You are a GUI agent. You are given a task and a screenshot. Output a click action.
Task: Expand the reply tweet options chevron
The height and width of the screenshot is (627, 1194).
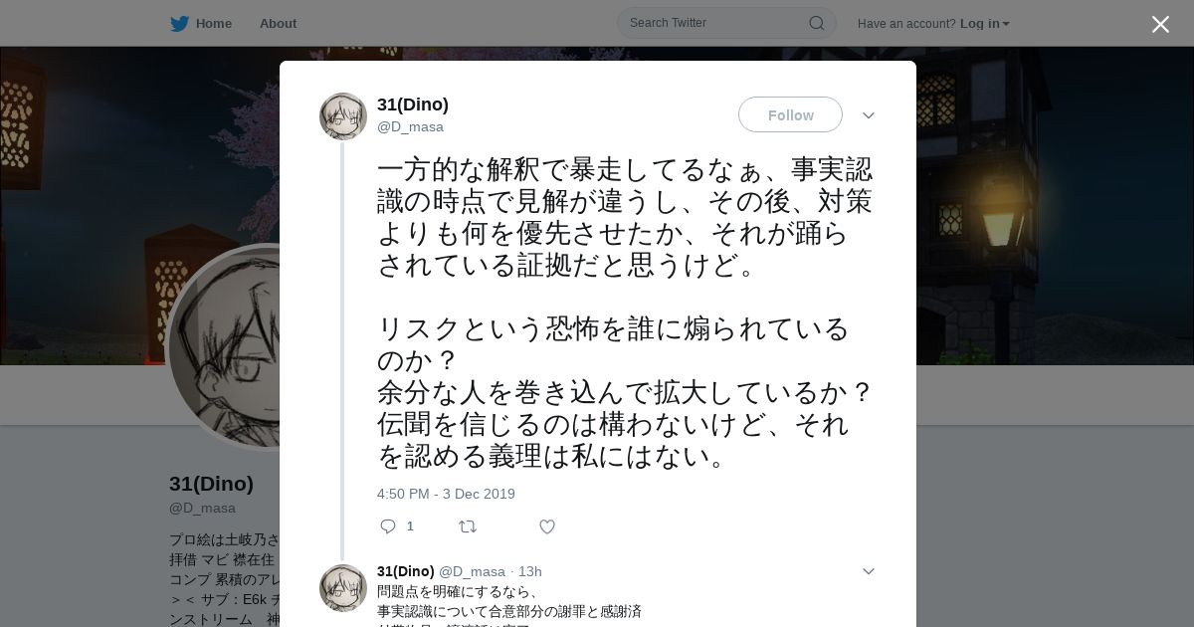pyautogui.click(x=868, y=571)
